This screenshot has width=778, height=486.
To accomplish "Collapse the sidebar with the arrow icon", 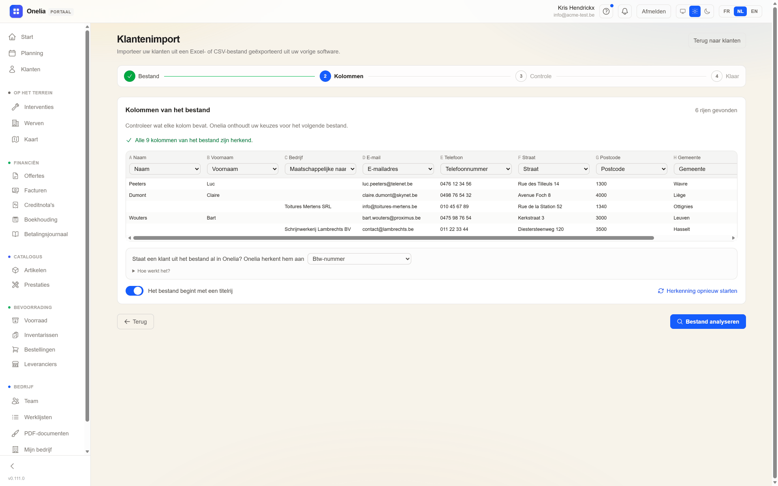I will tap(12, 466).
